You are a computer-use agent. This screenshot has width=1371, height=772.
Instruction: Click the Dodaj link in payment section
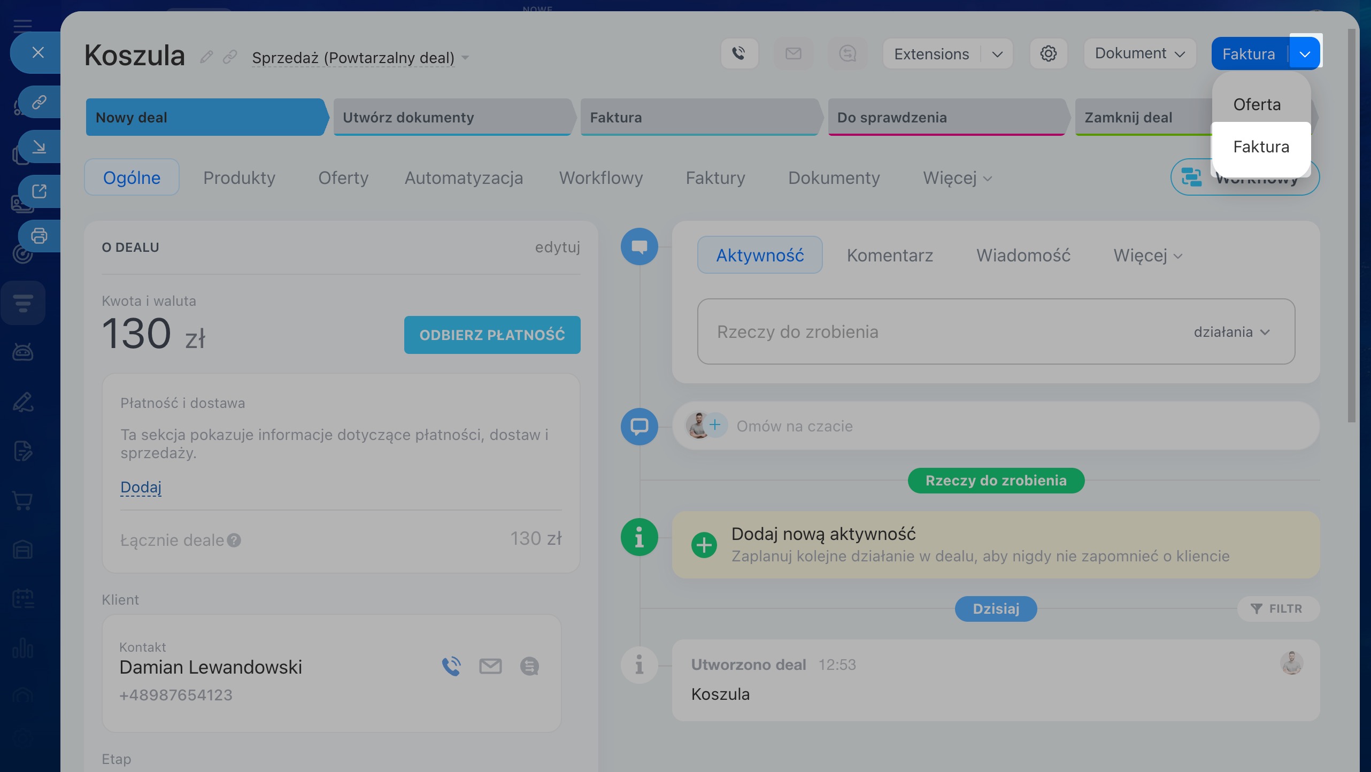pos(141,487)
